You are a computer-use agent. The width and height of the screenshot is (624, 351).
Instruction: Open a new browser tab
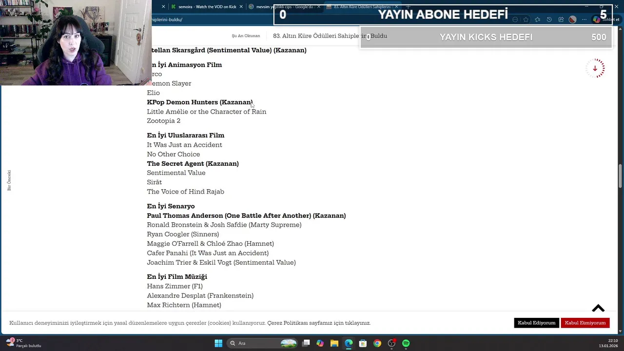[x=408, y=7]
